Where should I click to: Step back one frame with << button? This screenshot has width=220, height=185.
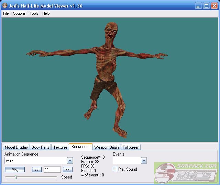37,170
